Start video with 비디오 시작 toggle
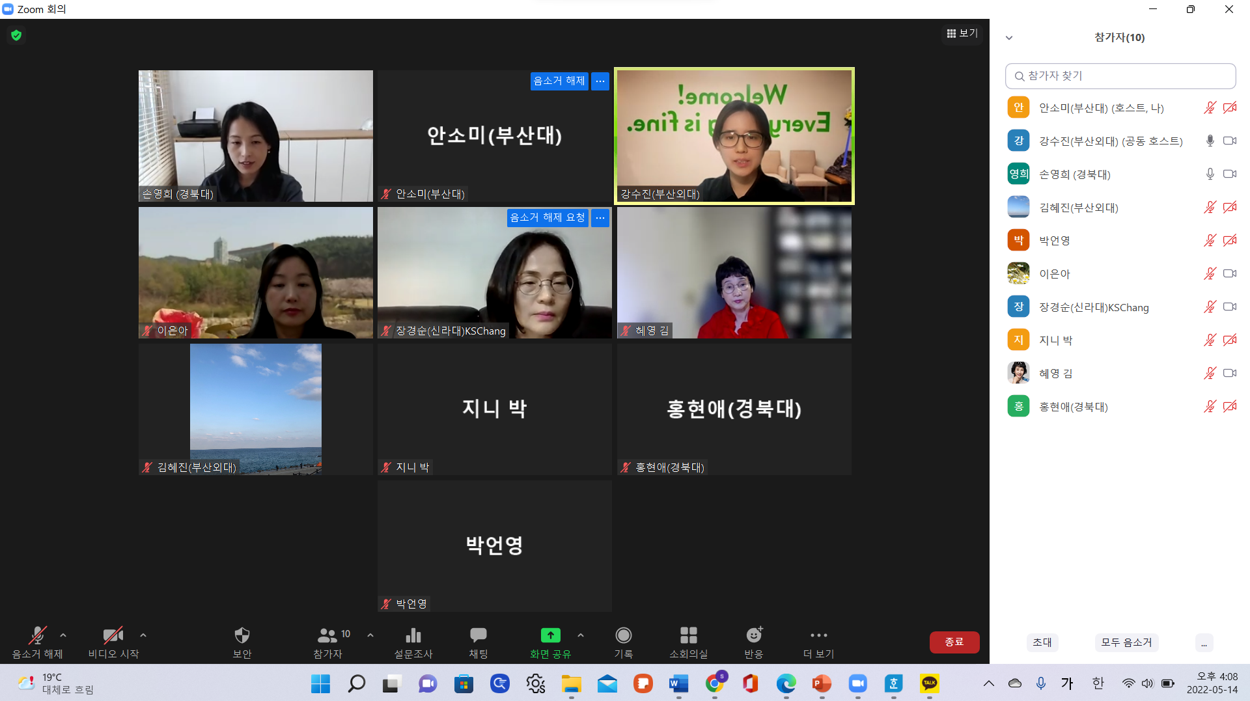Screen dimensions: 1250x701 pyautogui.click(x=113, y=635)
